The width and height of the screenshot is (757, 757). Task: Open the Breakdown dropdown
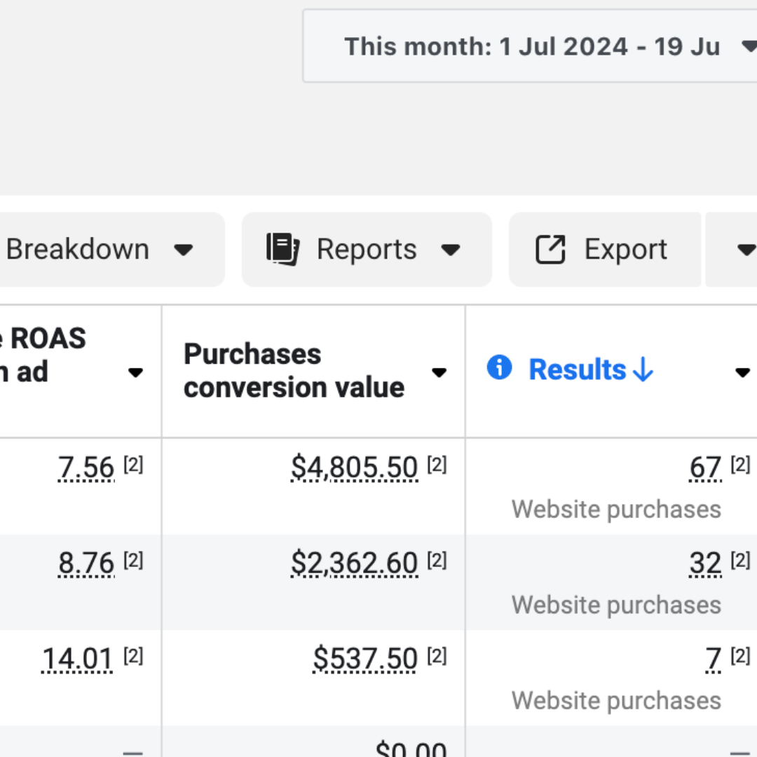click(98, 250)
